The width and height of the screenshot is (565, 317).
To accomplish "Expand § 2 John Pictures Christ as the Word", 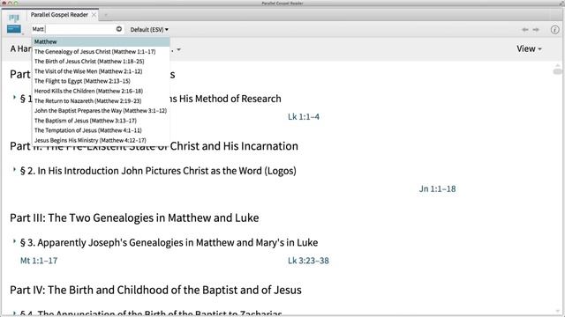I will [x=14, y=169].
